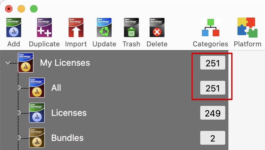Click the Duplicate toolbar icon
Viewport: 265px width, 150px height.
click(x=44, y=28)
